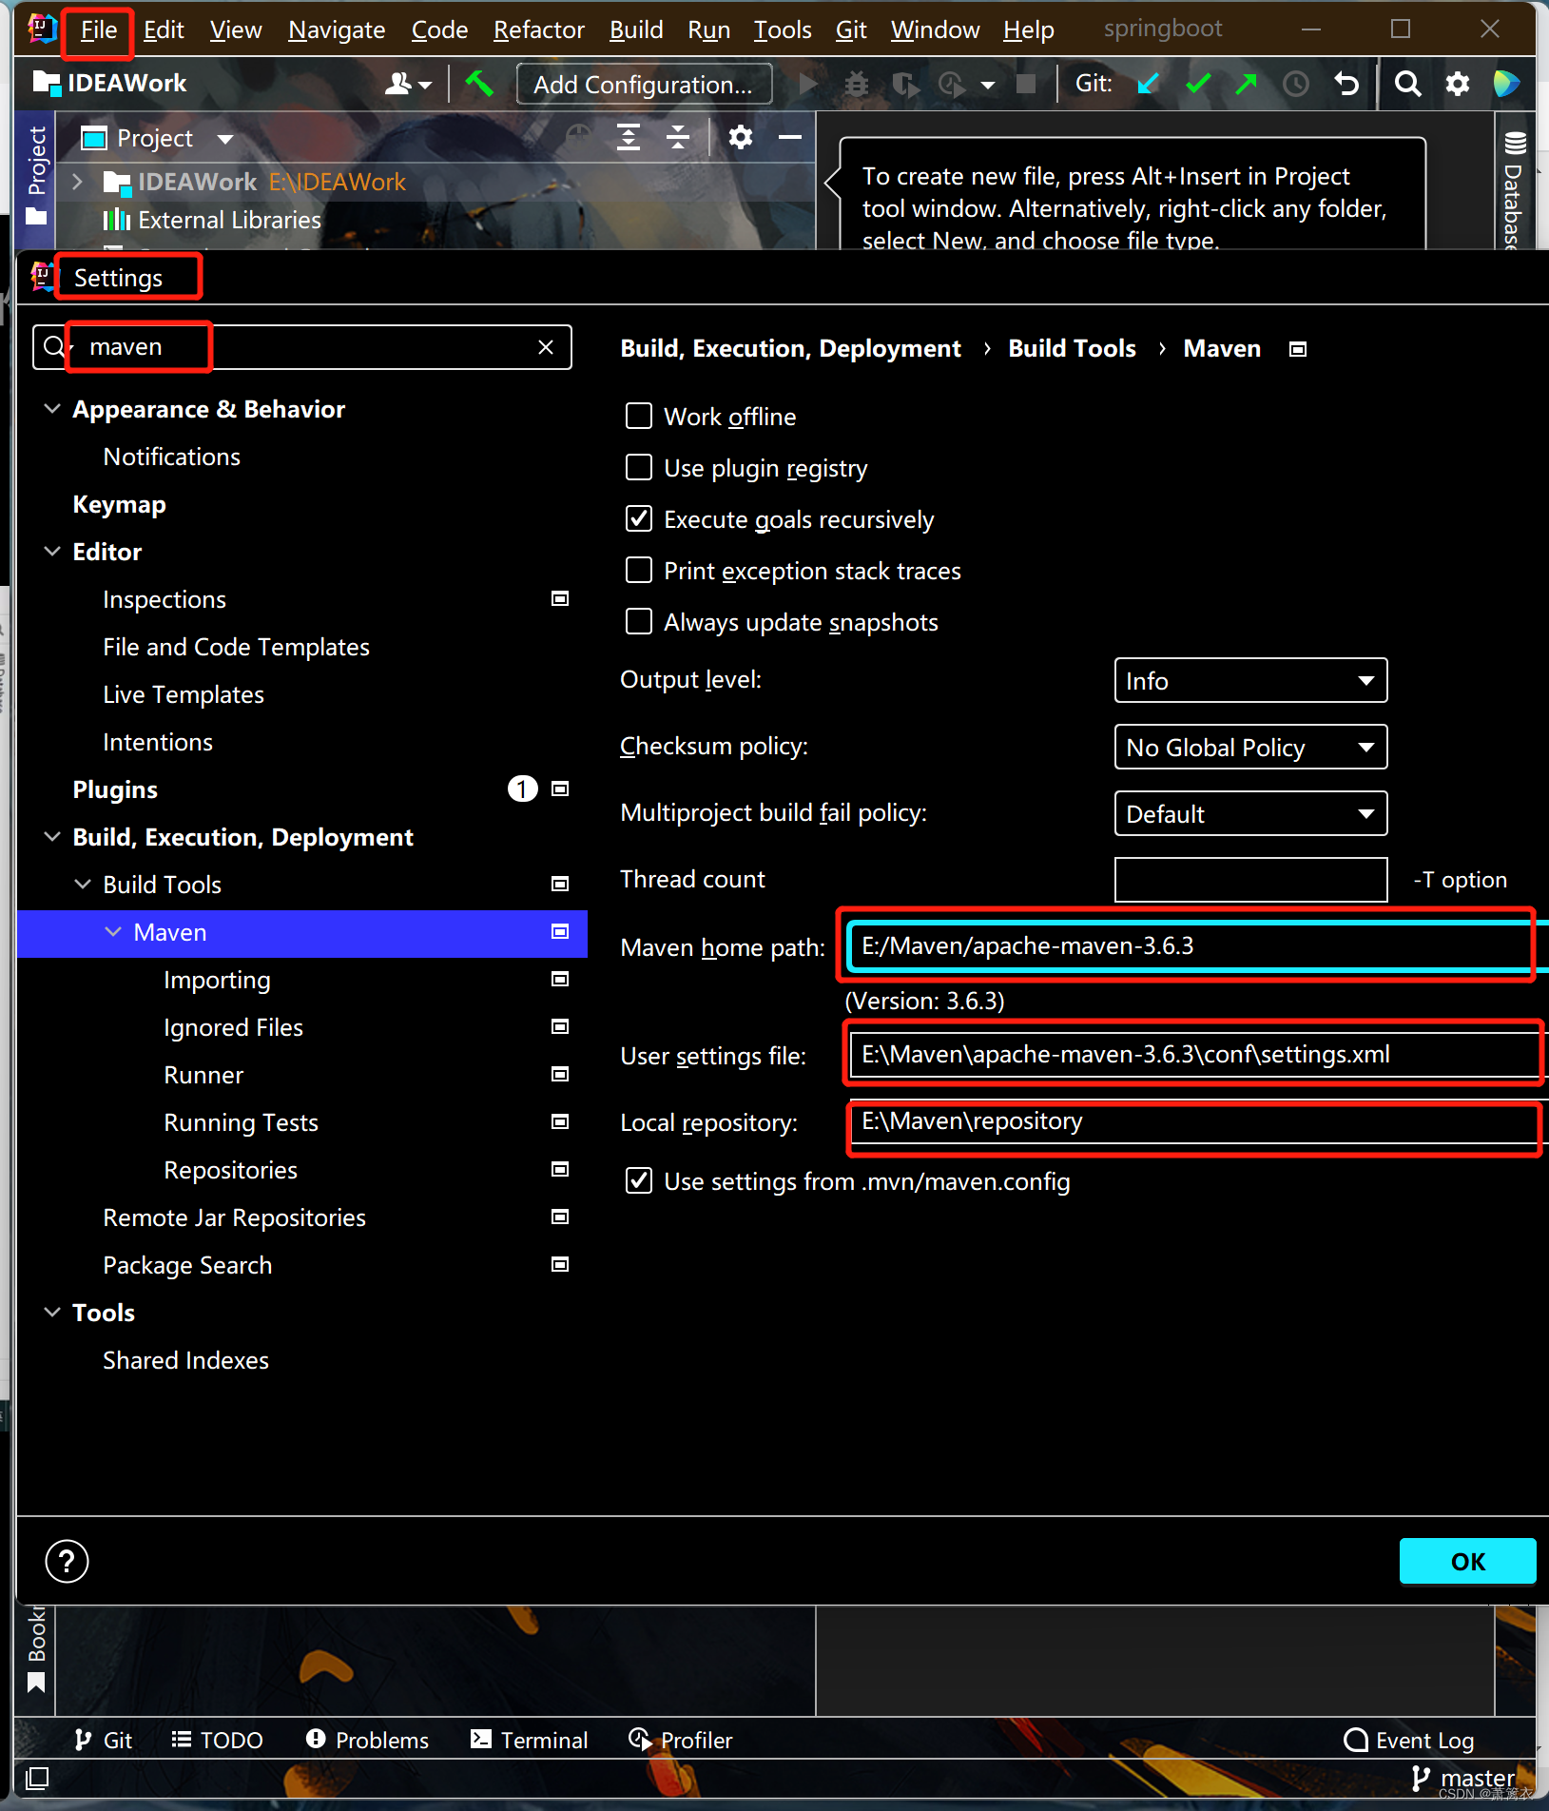1549x1811 pixels.
Task: Click the Debug bug icon in toolbar
Action: click(857, 84)
